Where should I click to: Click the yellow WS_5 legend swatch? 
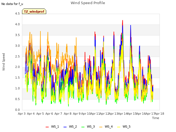tap(119, 127)
